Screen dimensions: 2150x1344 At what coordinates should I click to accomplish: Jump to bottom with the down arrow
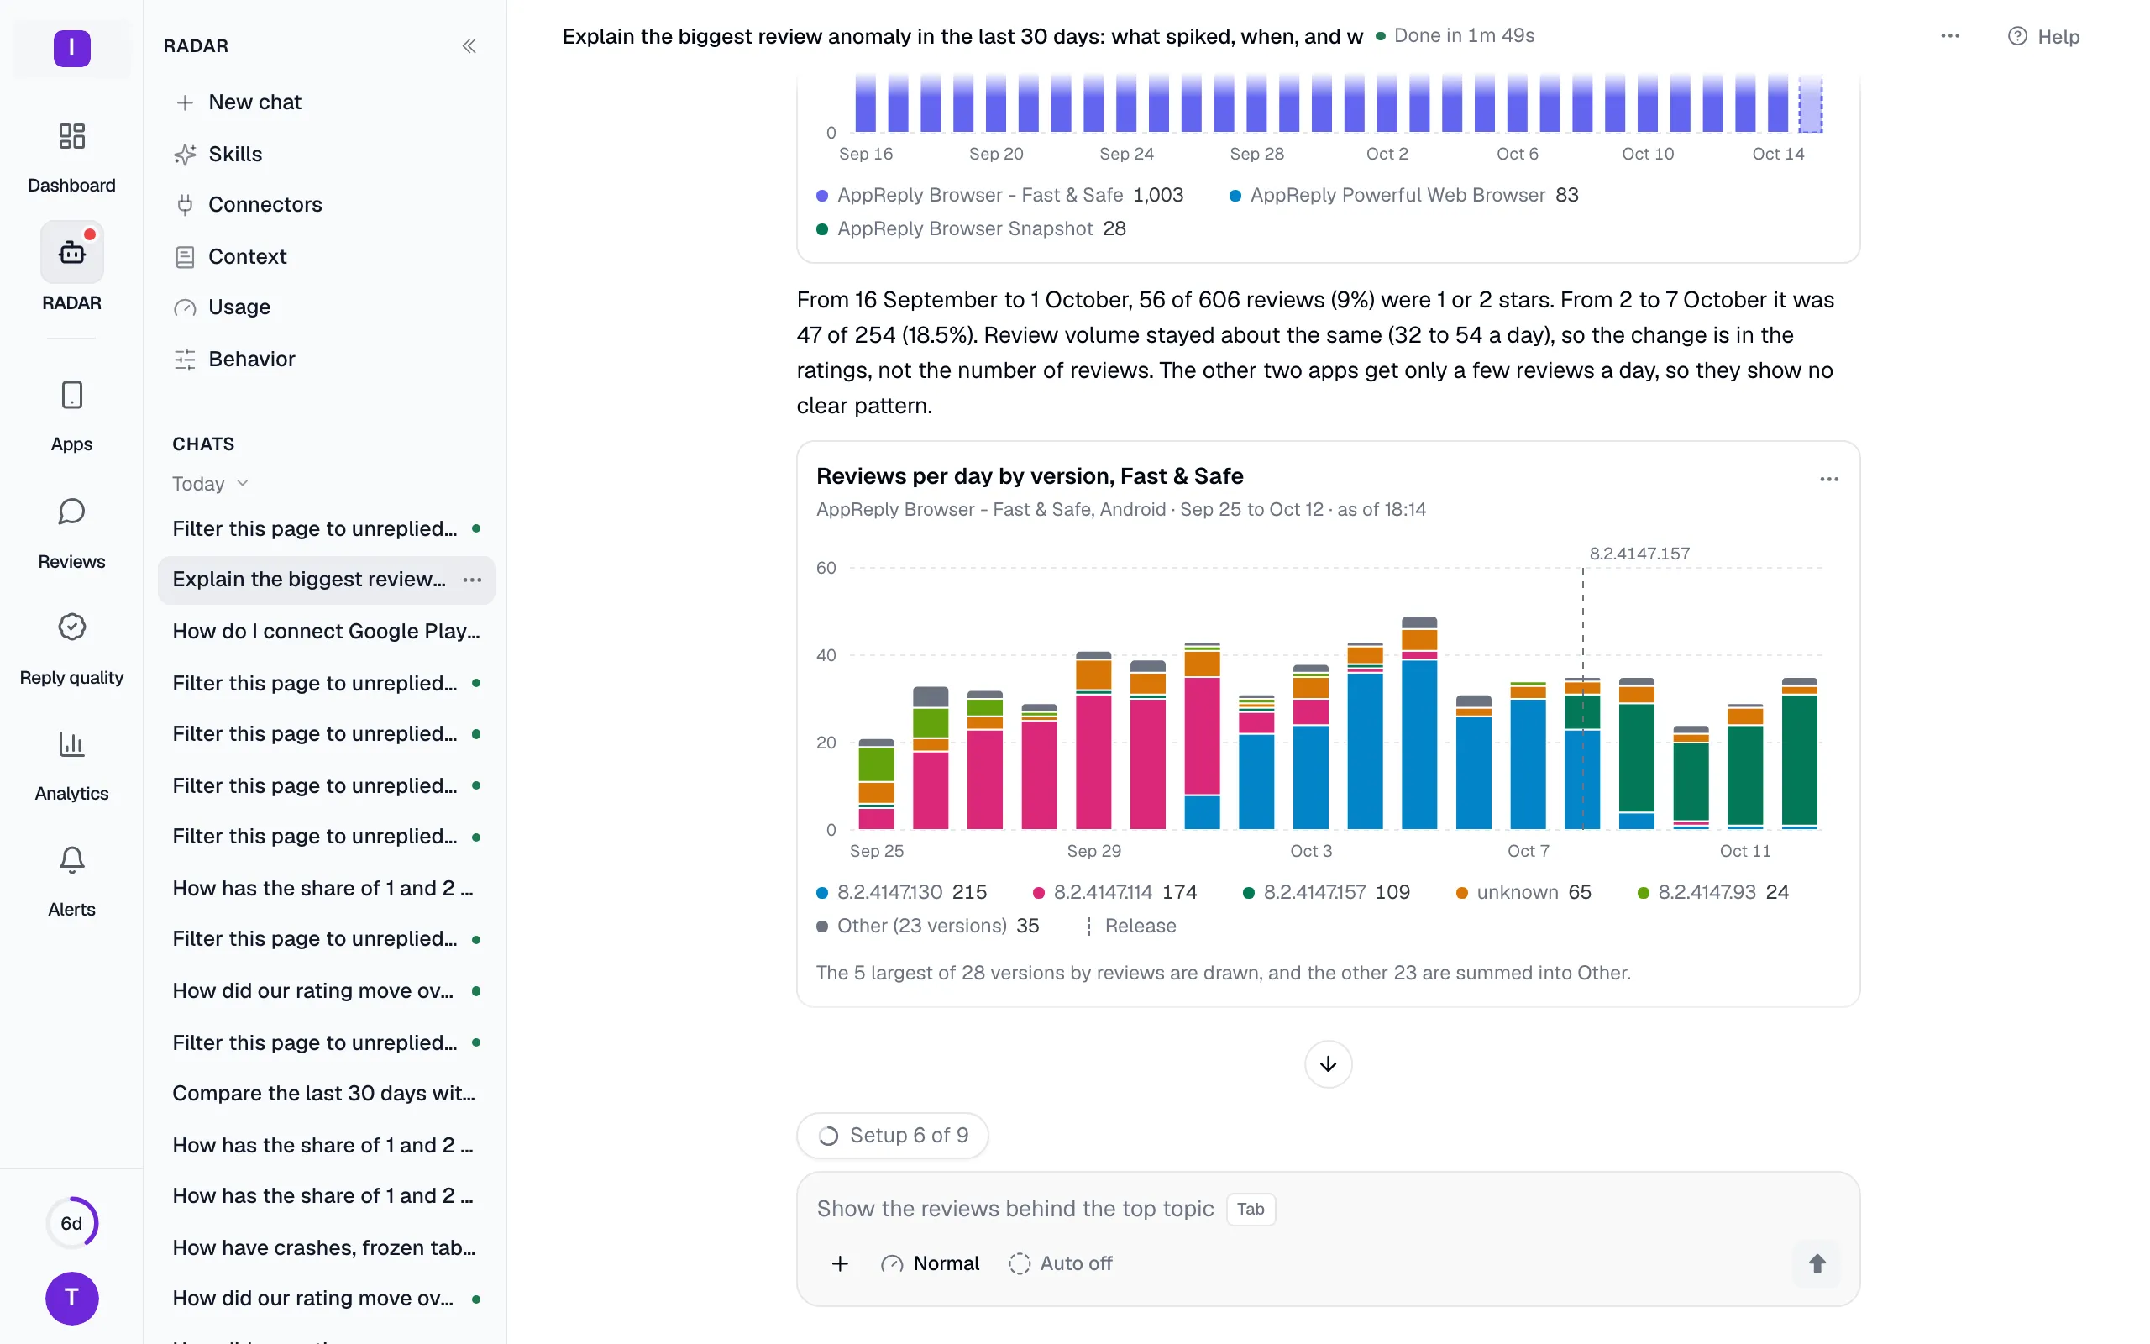coord(1327,1064)
